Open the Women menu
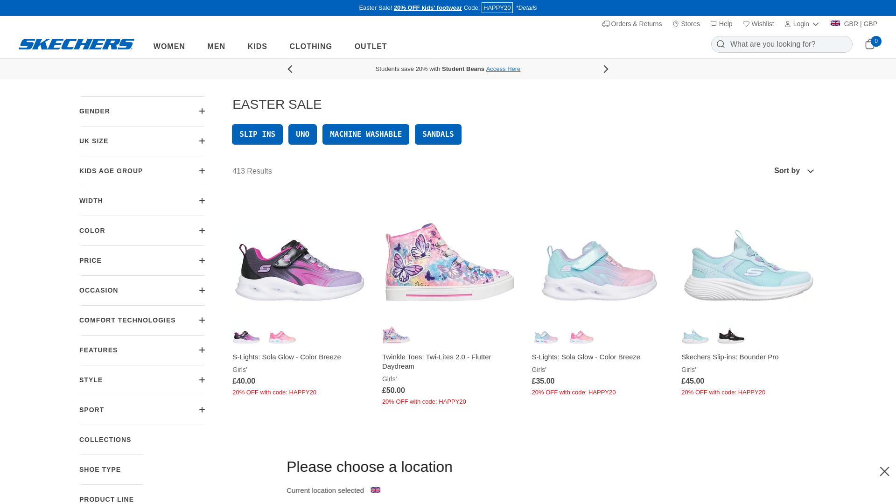 point(169,47)
